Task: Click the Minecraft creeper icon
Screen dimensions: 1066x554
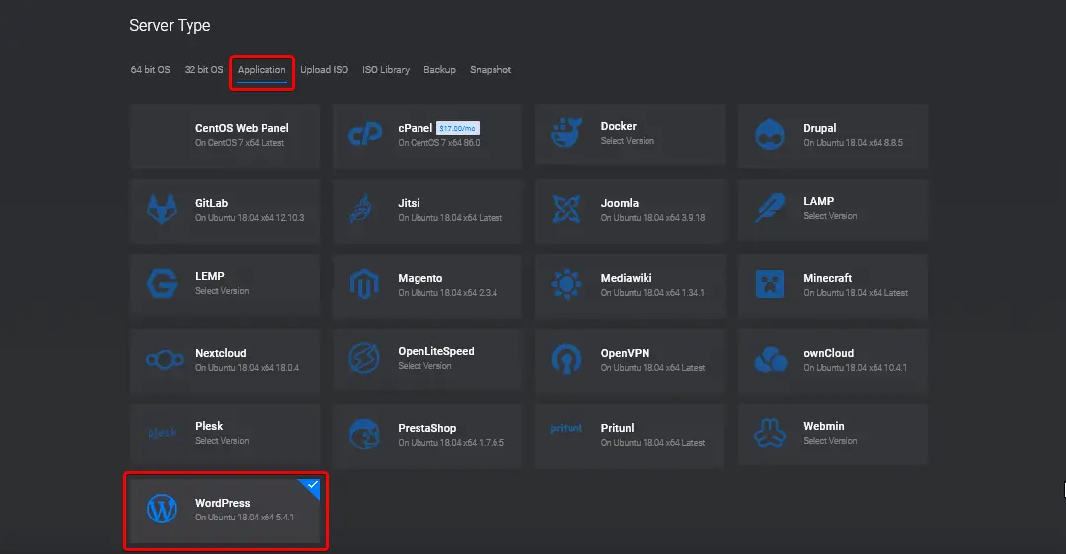Action: click(770, 284)
